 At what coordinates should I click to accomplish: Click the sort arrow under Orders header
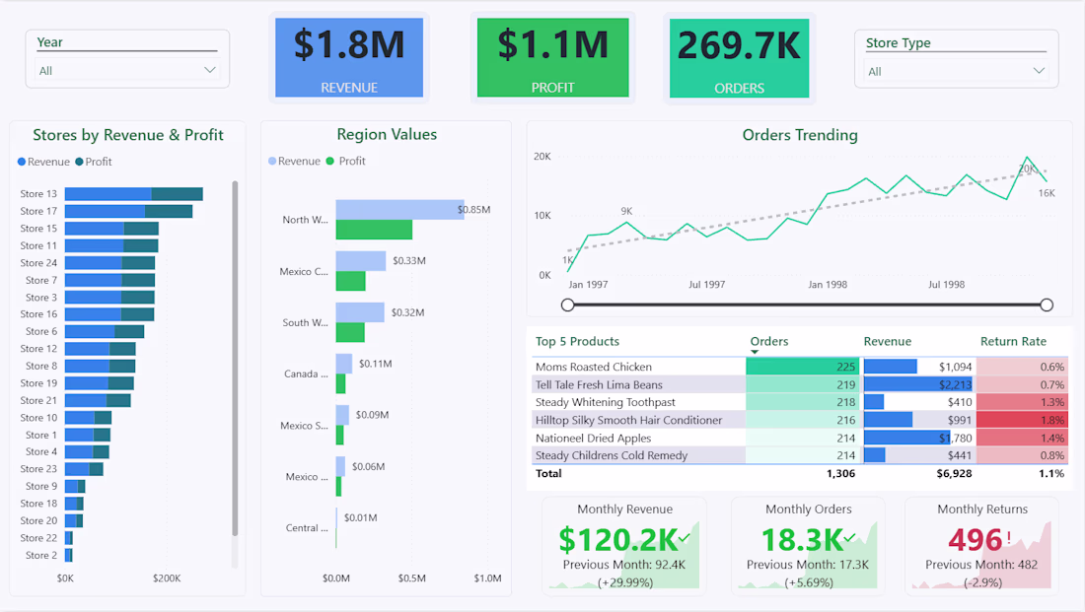coord(755,352)
